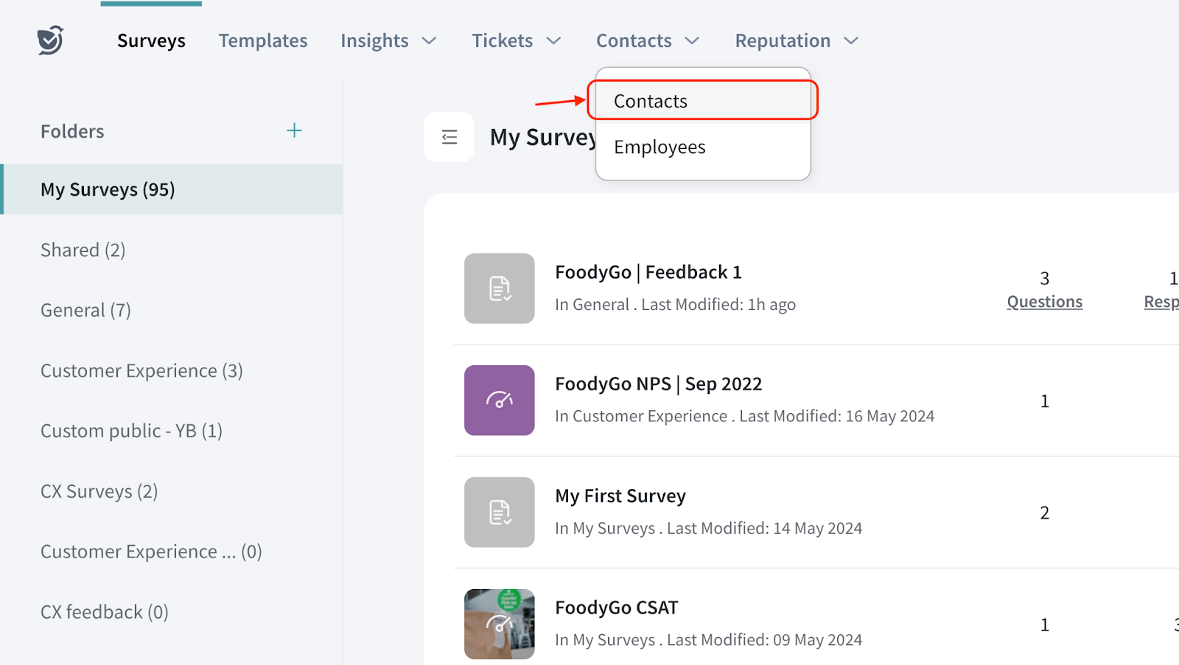Click the purple FoodyGo NPS gauge icon
This screenshot has height=665, width=1179.
click(x=499, y=401)
